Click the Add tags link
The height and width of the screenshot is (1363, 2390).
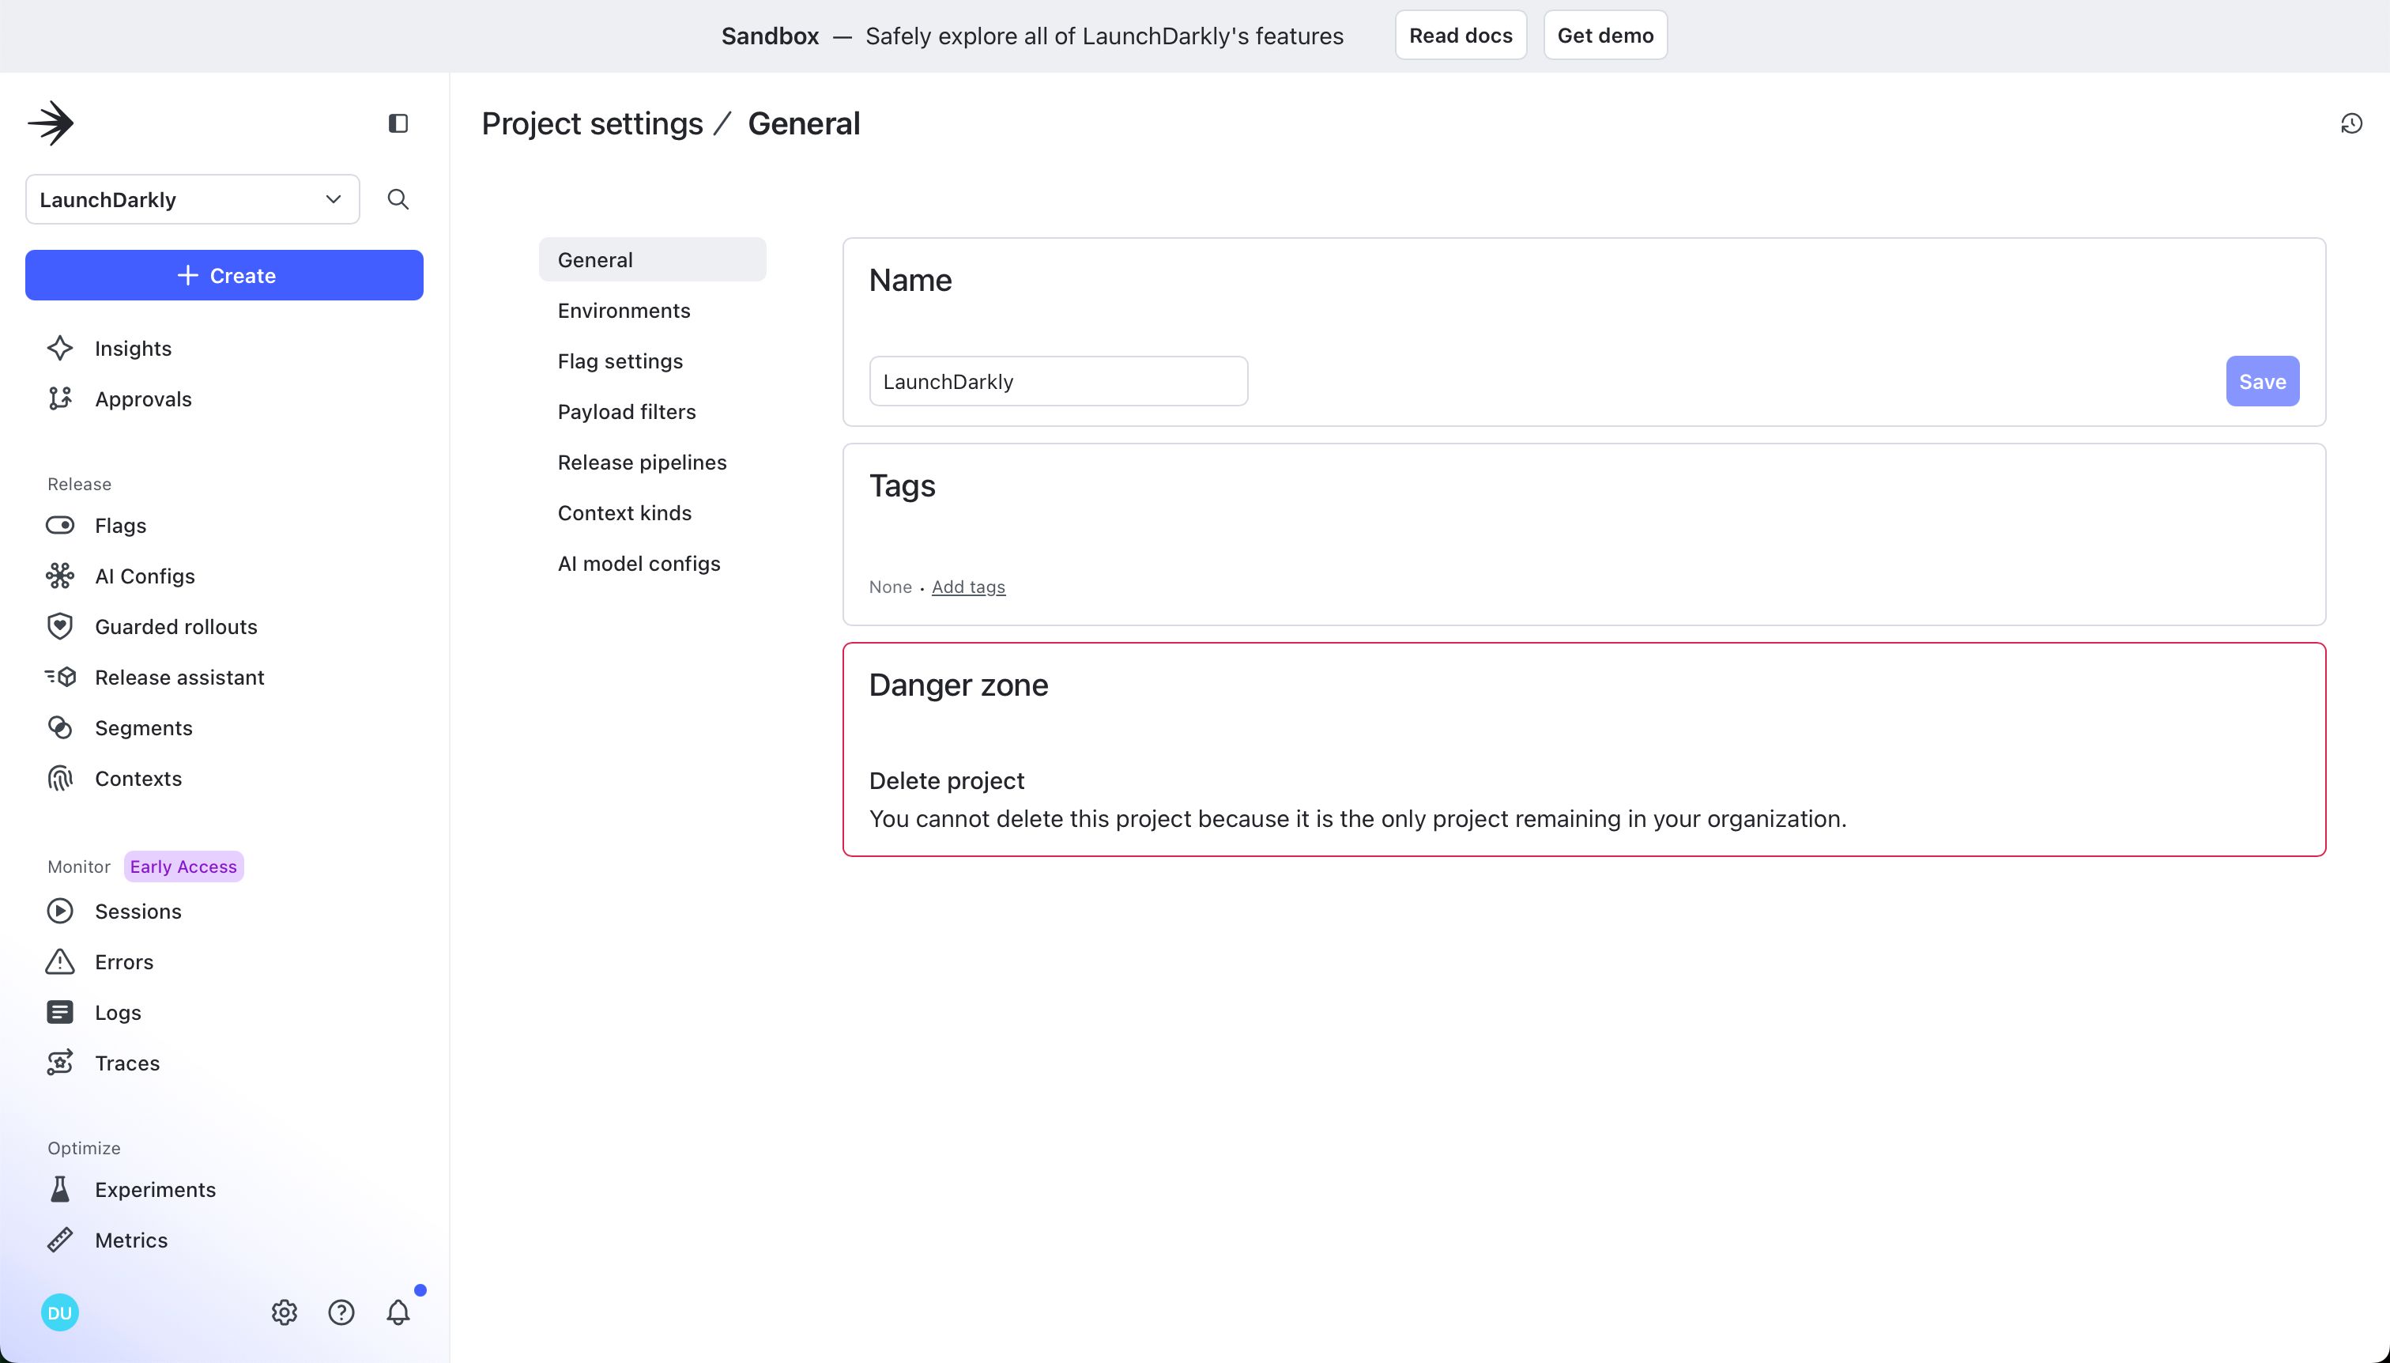coord(968,587)
